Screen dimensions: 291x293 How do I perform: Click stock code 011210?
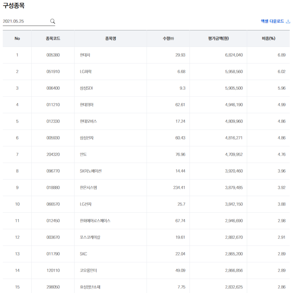click(x=53, y=105)
